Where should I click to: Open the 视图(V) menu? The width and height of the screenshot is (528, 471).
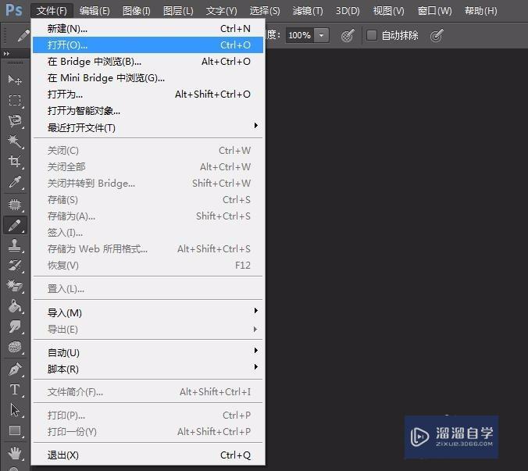pyautogui.click(x=389, y=11)
